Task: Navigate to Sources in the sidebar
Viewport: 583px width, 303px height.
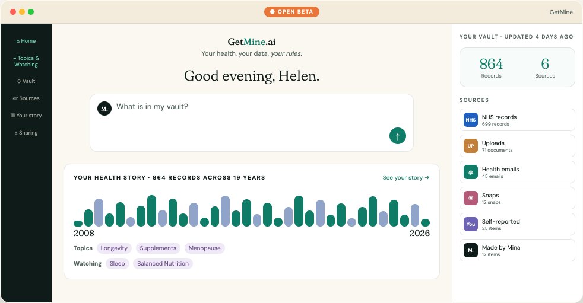Action: coord(26,98)
